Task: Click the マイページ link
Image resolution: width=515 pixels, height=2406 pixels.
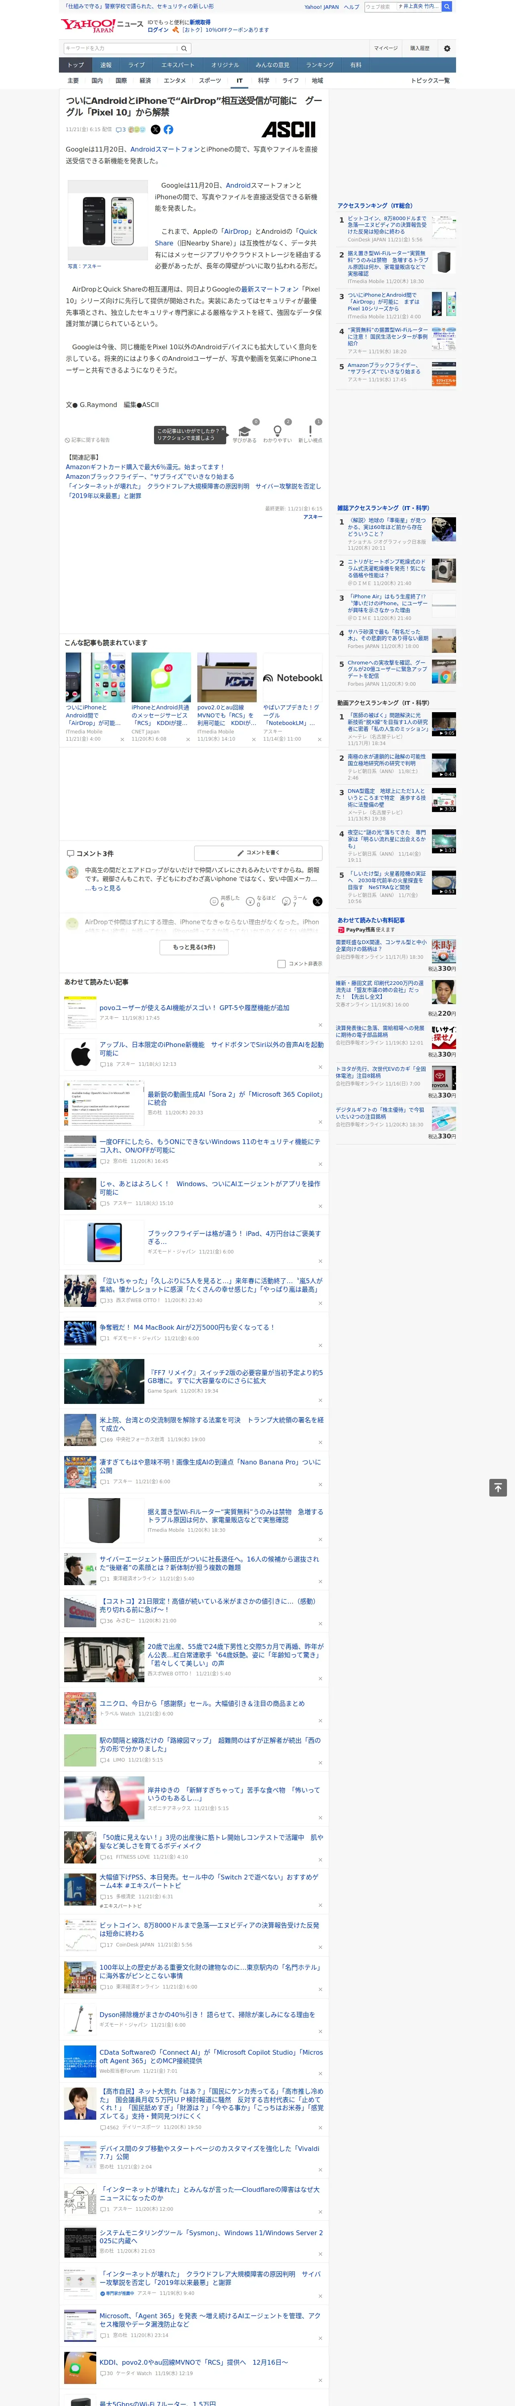Action: (386, 49)
